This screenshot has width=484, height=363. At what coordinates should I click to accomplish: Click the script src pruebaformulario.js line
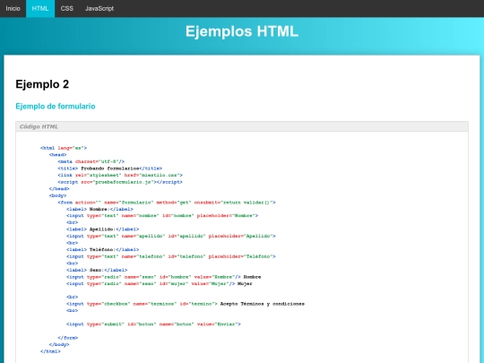[x=120, y=182]
